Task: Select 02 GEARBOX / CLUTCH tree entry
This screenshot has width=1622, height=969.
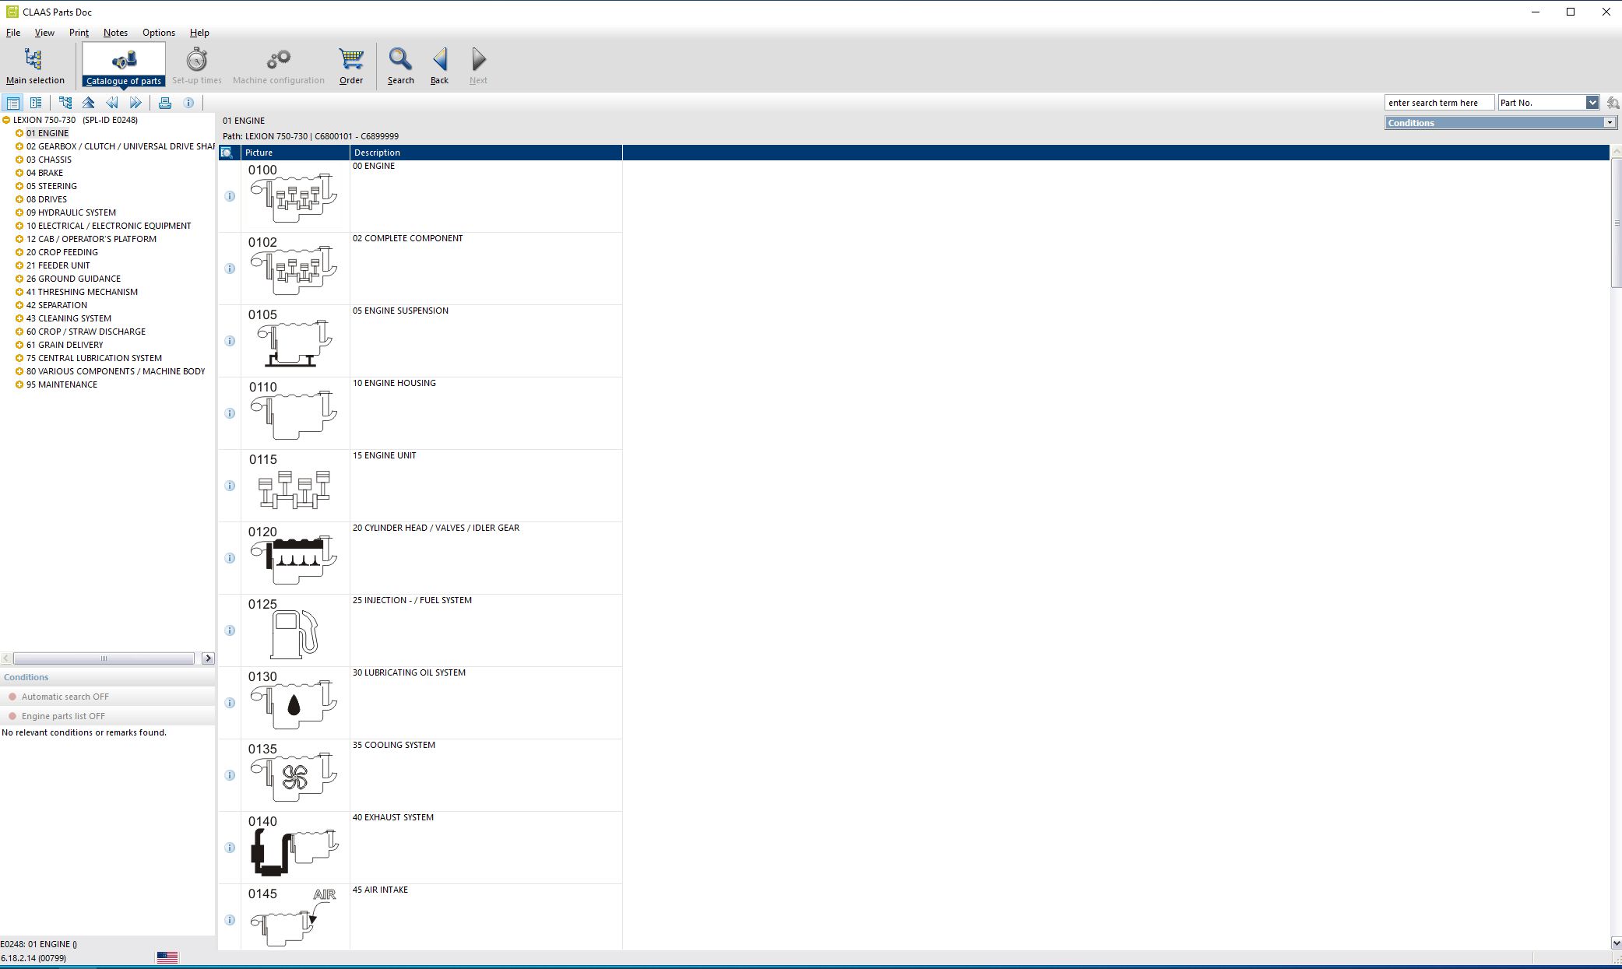Action: click(x=121, y=146)
